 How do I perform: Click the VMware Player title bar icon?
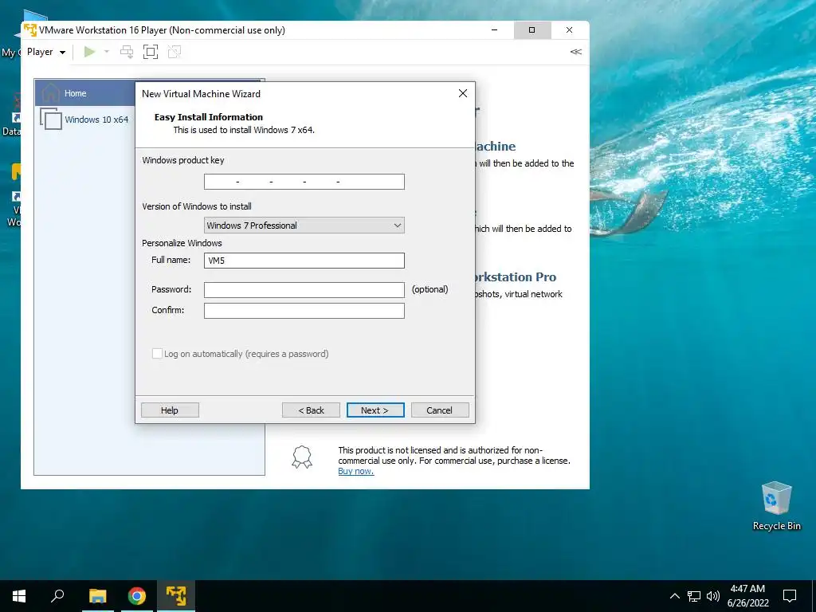click(x=30, y=29)
